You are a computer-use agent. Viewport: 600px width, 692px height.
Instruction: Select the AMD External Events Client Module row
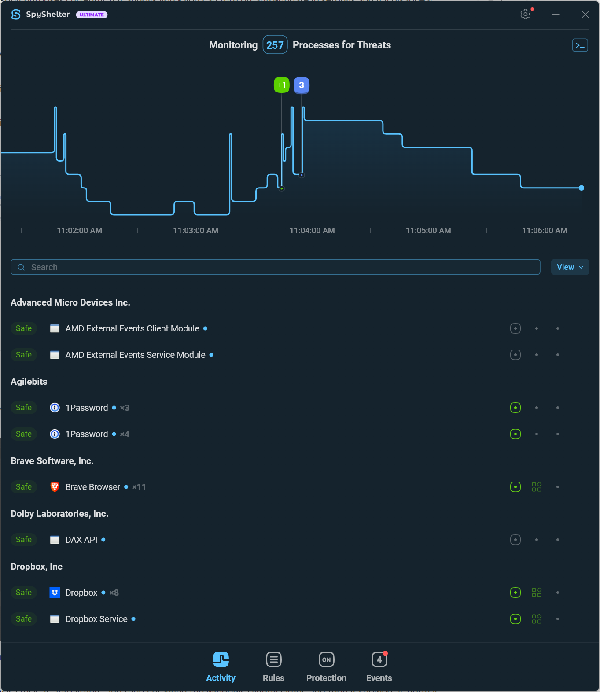[300, 328]
